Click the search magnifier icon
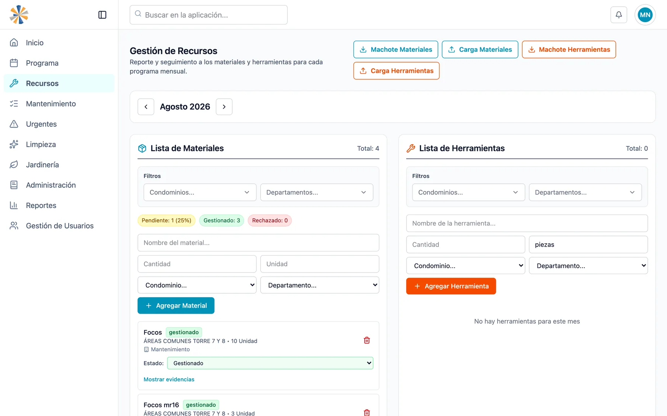This screenshot has width=667, height=416. pos(138,14)
